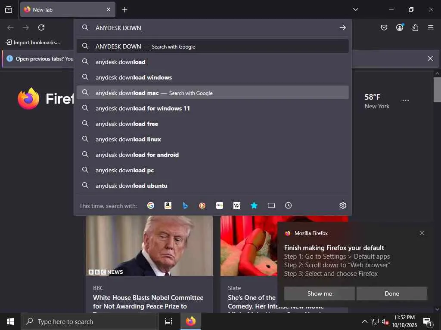Select suggestion 'anydesk download windows'
Image resolution: width=441 pixels, height=330 pixels.
(x=213, y=77)
